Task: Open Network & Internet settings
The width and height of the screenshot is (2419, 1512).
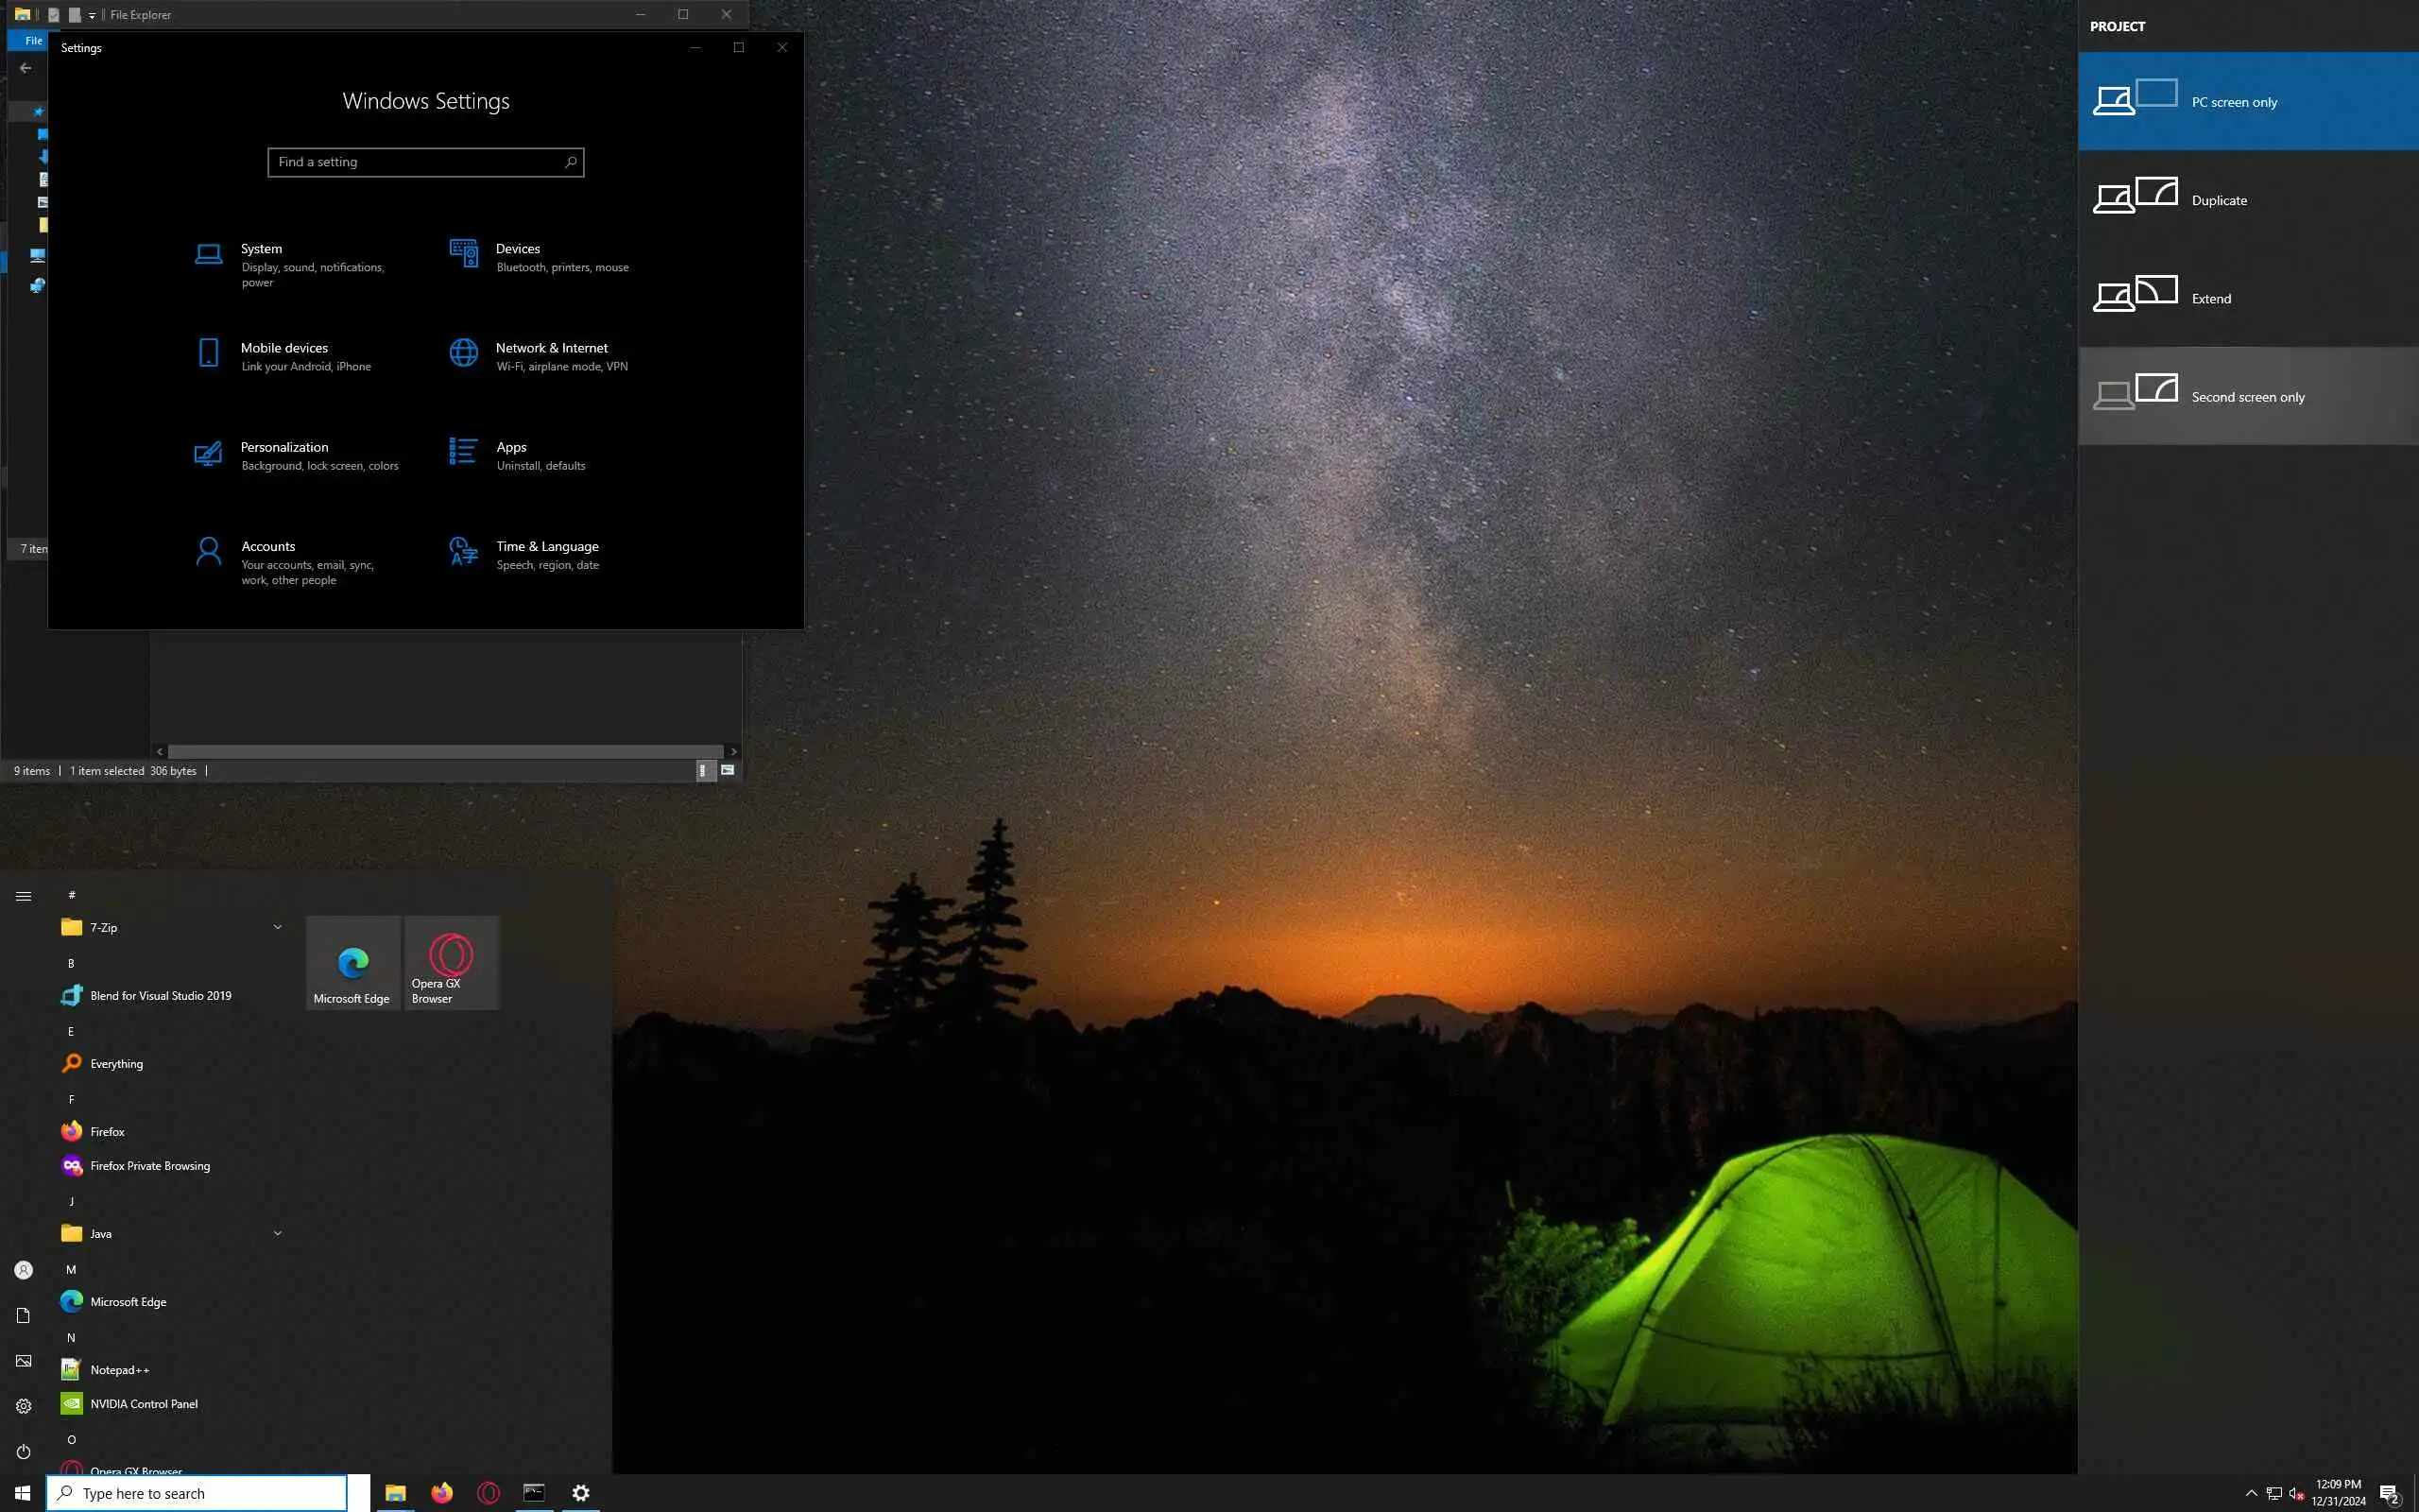Action: tap(551, 348)
